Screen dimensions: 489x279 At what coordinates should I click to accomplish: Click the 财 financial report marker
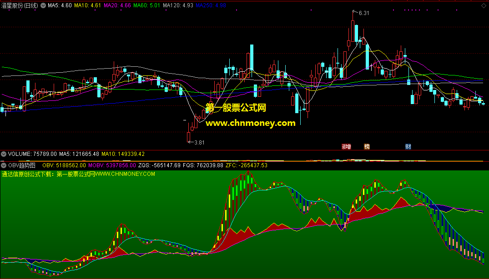point(408,147)
